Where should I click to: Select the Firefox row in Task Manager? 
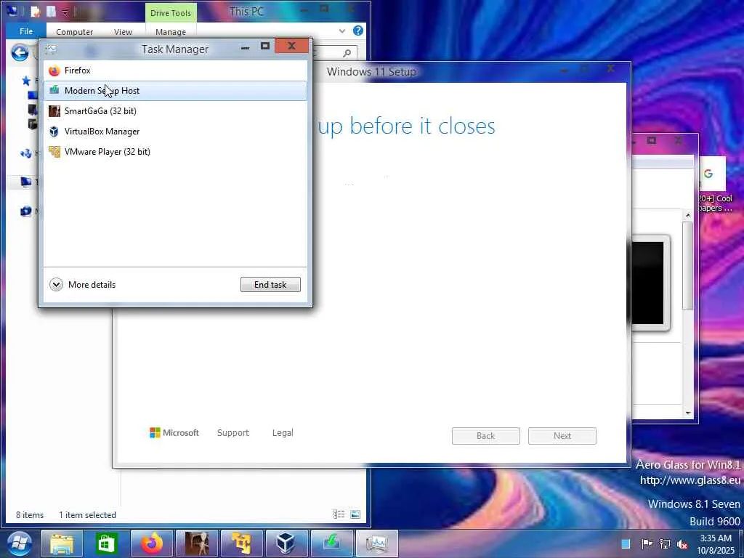coord(175,70)
